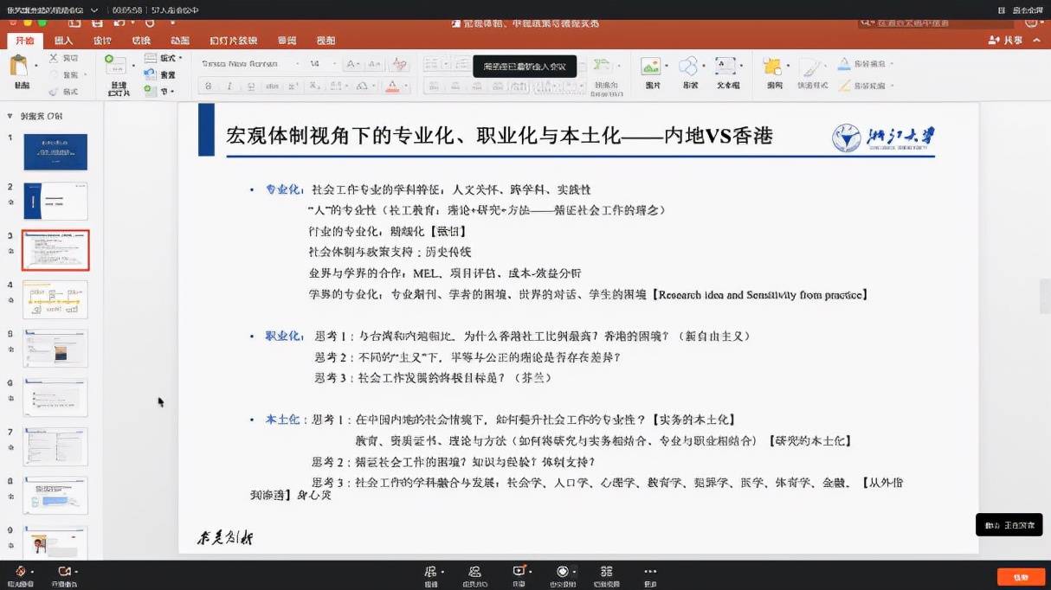Click the red end meeting button

coord(1021,576)
